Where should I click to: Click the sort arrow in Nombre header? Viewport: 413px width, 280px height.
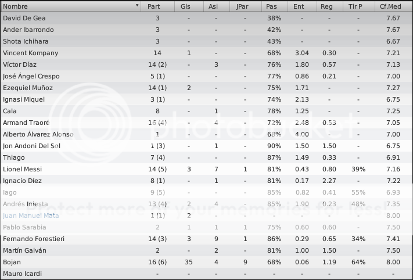[137, 5]
